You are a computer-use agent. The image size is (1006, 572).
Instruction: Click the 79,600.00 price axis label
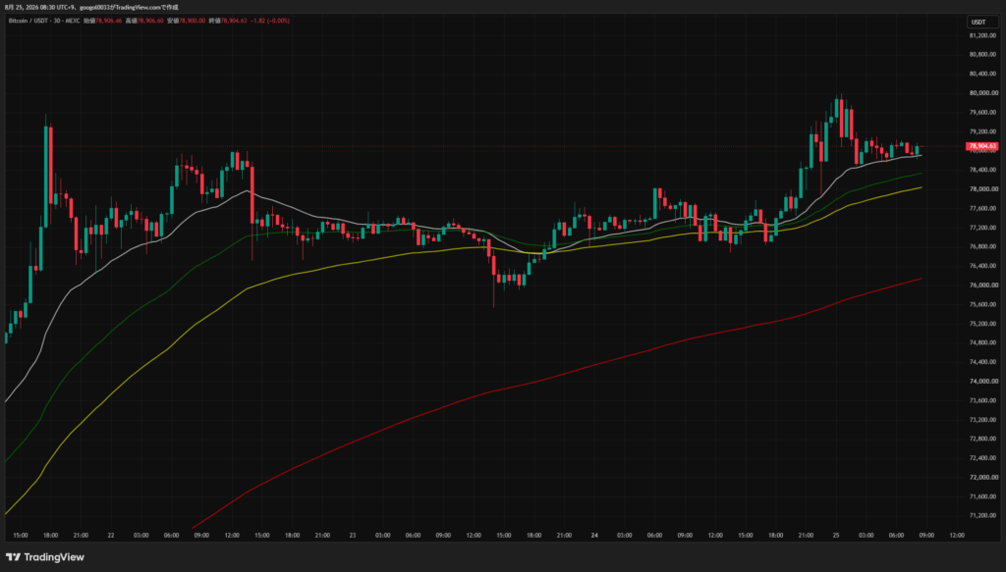click(982, 112)
